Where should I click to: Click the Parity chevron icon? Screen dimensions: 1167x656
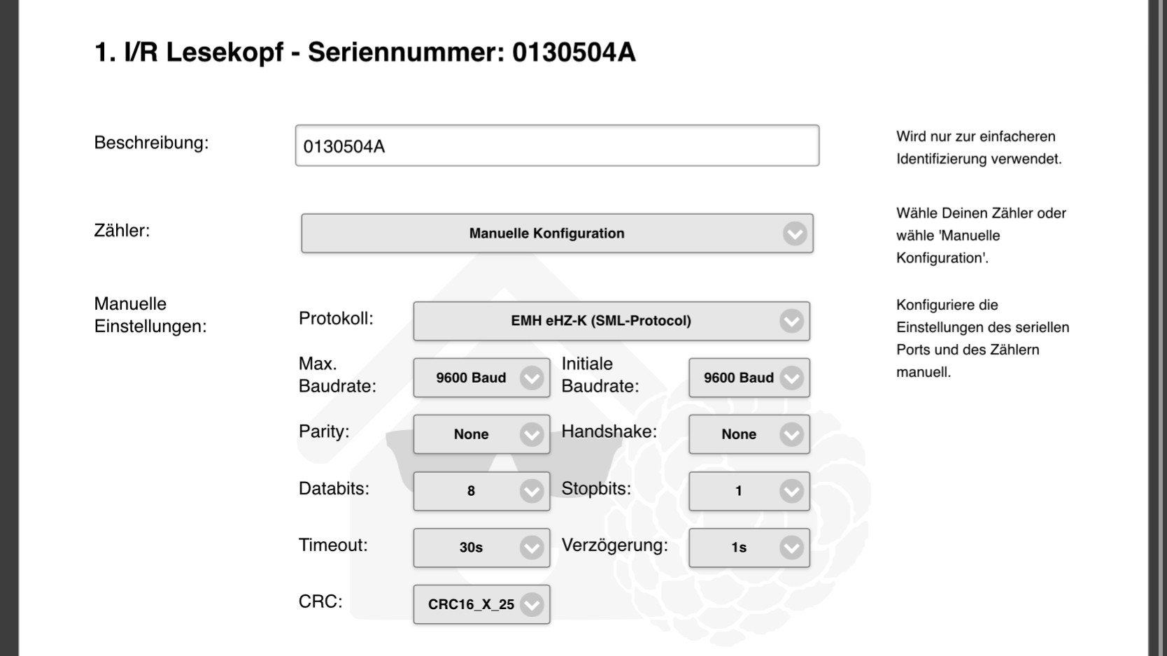click(532, 435)
